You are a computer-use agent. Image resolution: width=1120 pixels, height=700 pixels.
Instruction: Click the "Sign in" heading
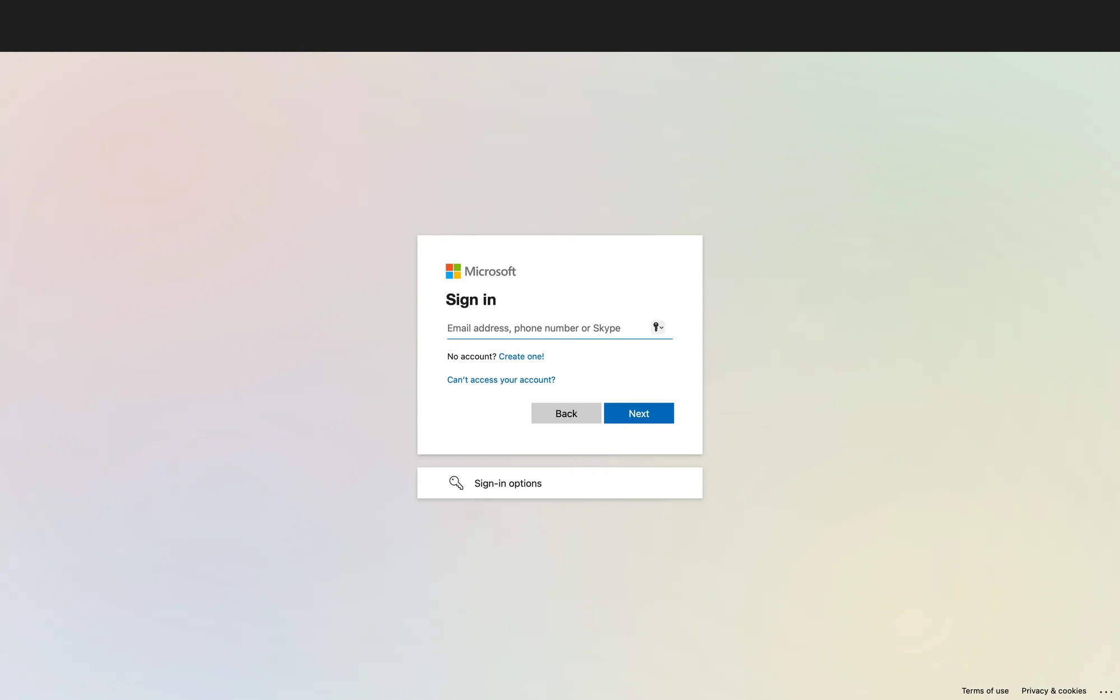(470, 300)
